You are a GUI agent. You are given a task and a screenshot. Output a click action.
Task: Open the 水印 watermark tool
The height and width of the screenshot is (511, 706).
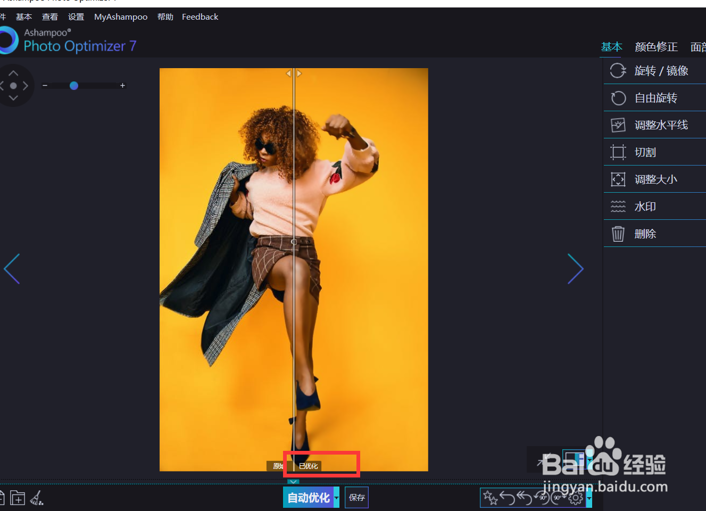[654, 207]
